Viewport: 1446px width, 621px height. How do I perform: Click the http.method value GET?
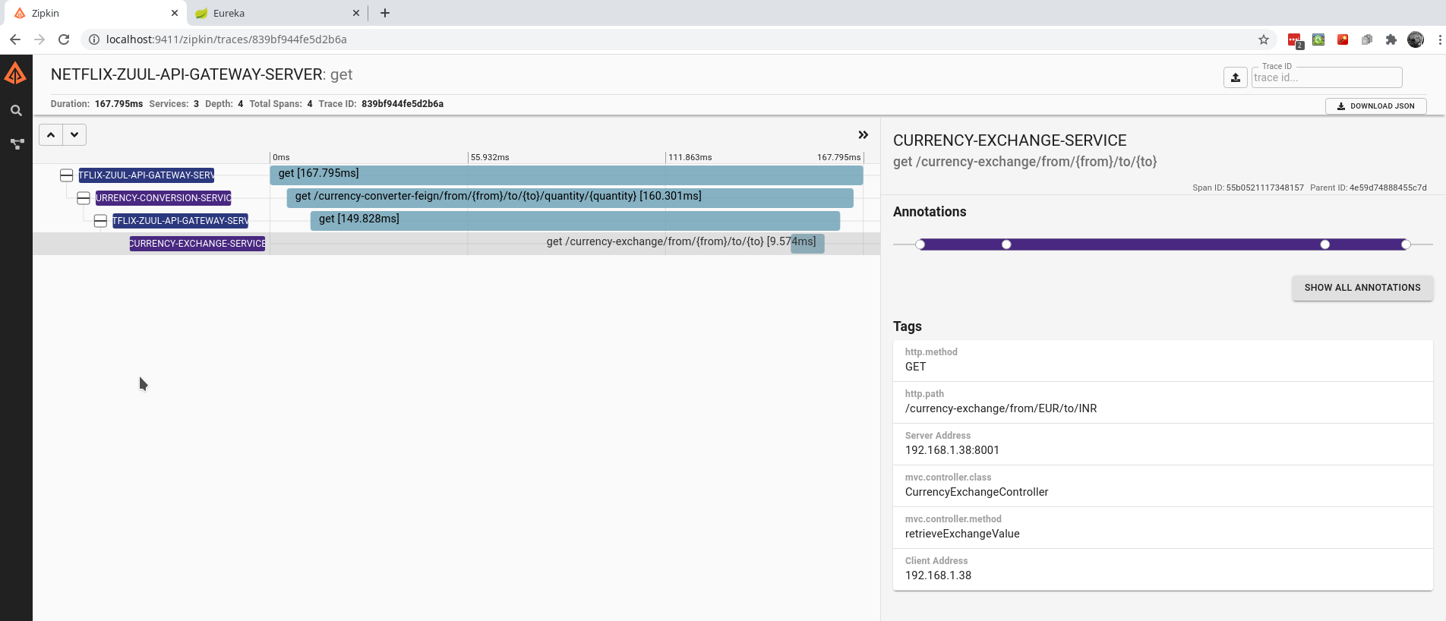pos(915,367)
